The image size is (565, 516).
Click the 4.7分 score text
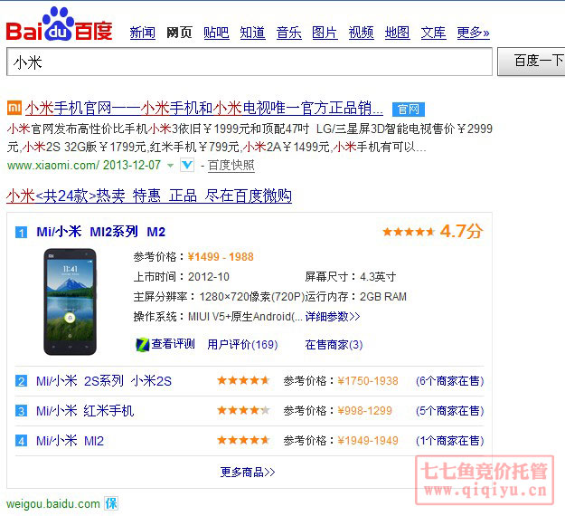click(x=462, y=231)
